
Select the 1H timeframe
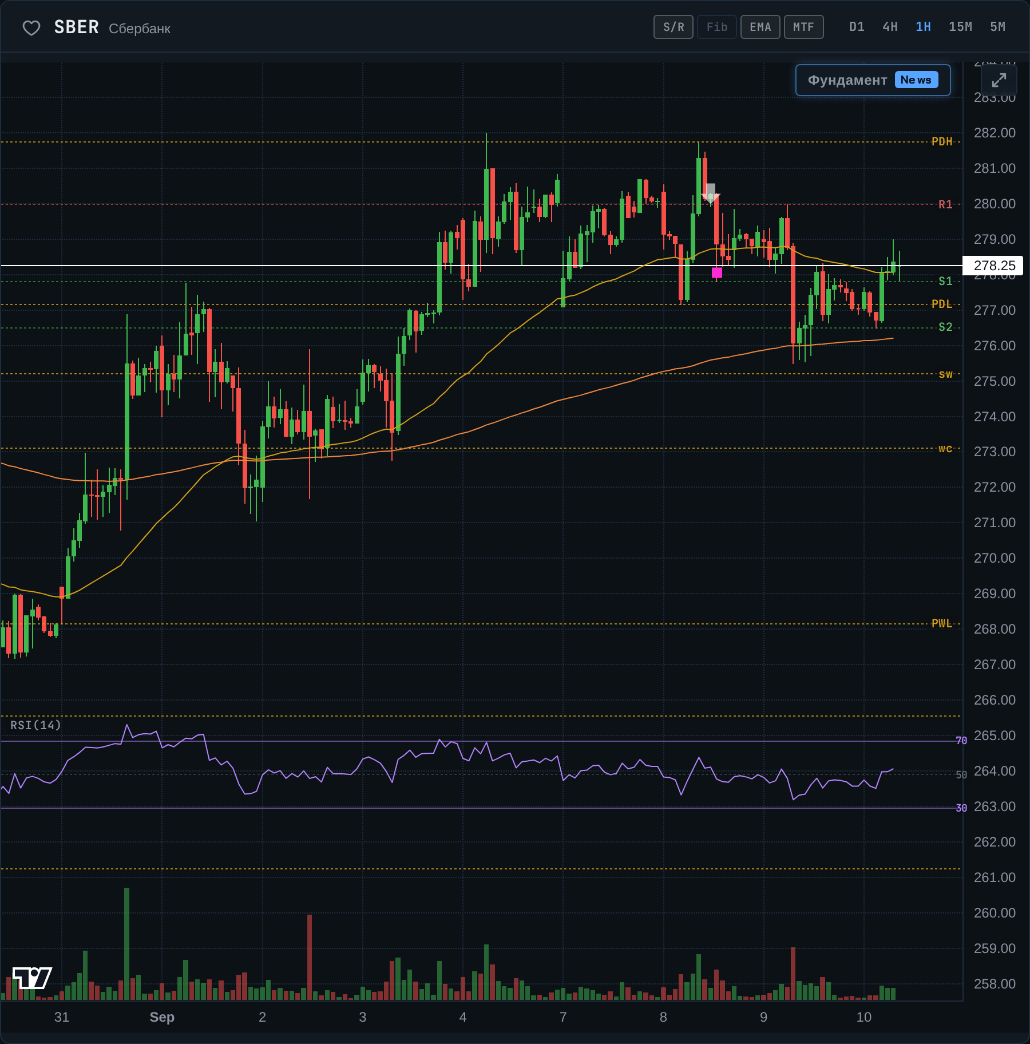point(923,27)
